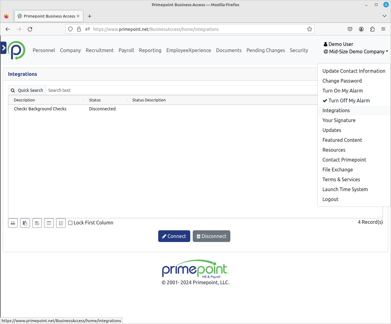Viewport: 391px width, 324px height.
Task: Select Change Password option
Action: coord(354,81)
